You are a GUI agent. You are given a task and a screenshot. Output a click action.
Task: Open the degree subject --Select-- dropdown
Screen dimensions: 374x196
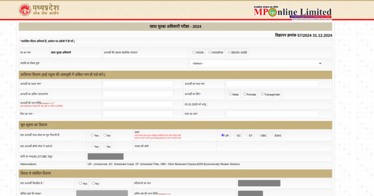click(256, 63)
